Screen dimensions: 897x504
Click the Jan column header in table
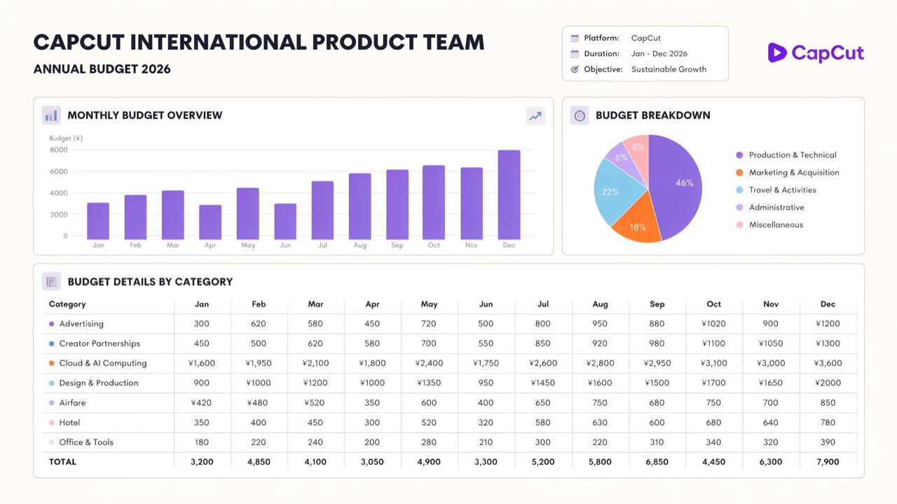click(202, 304)
